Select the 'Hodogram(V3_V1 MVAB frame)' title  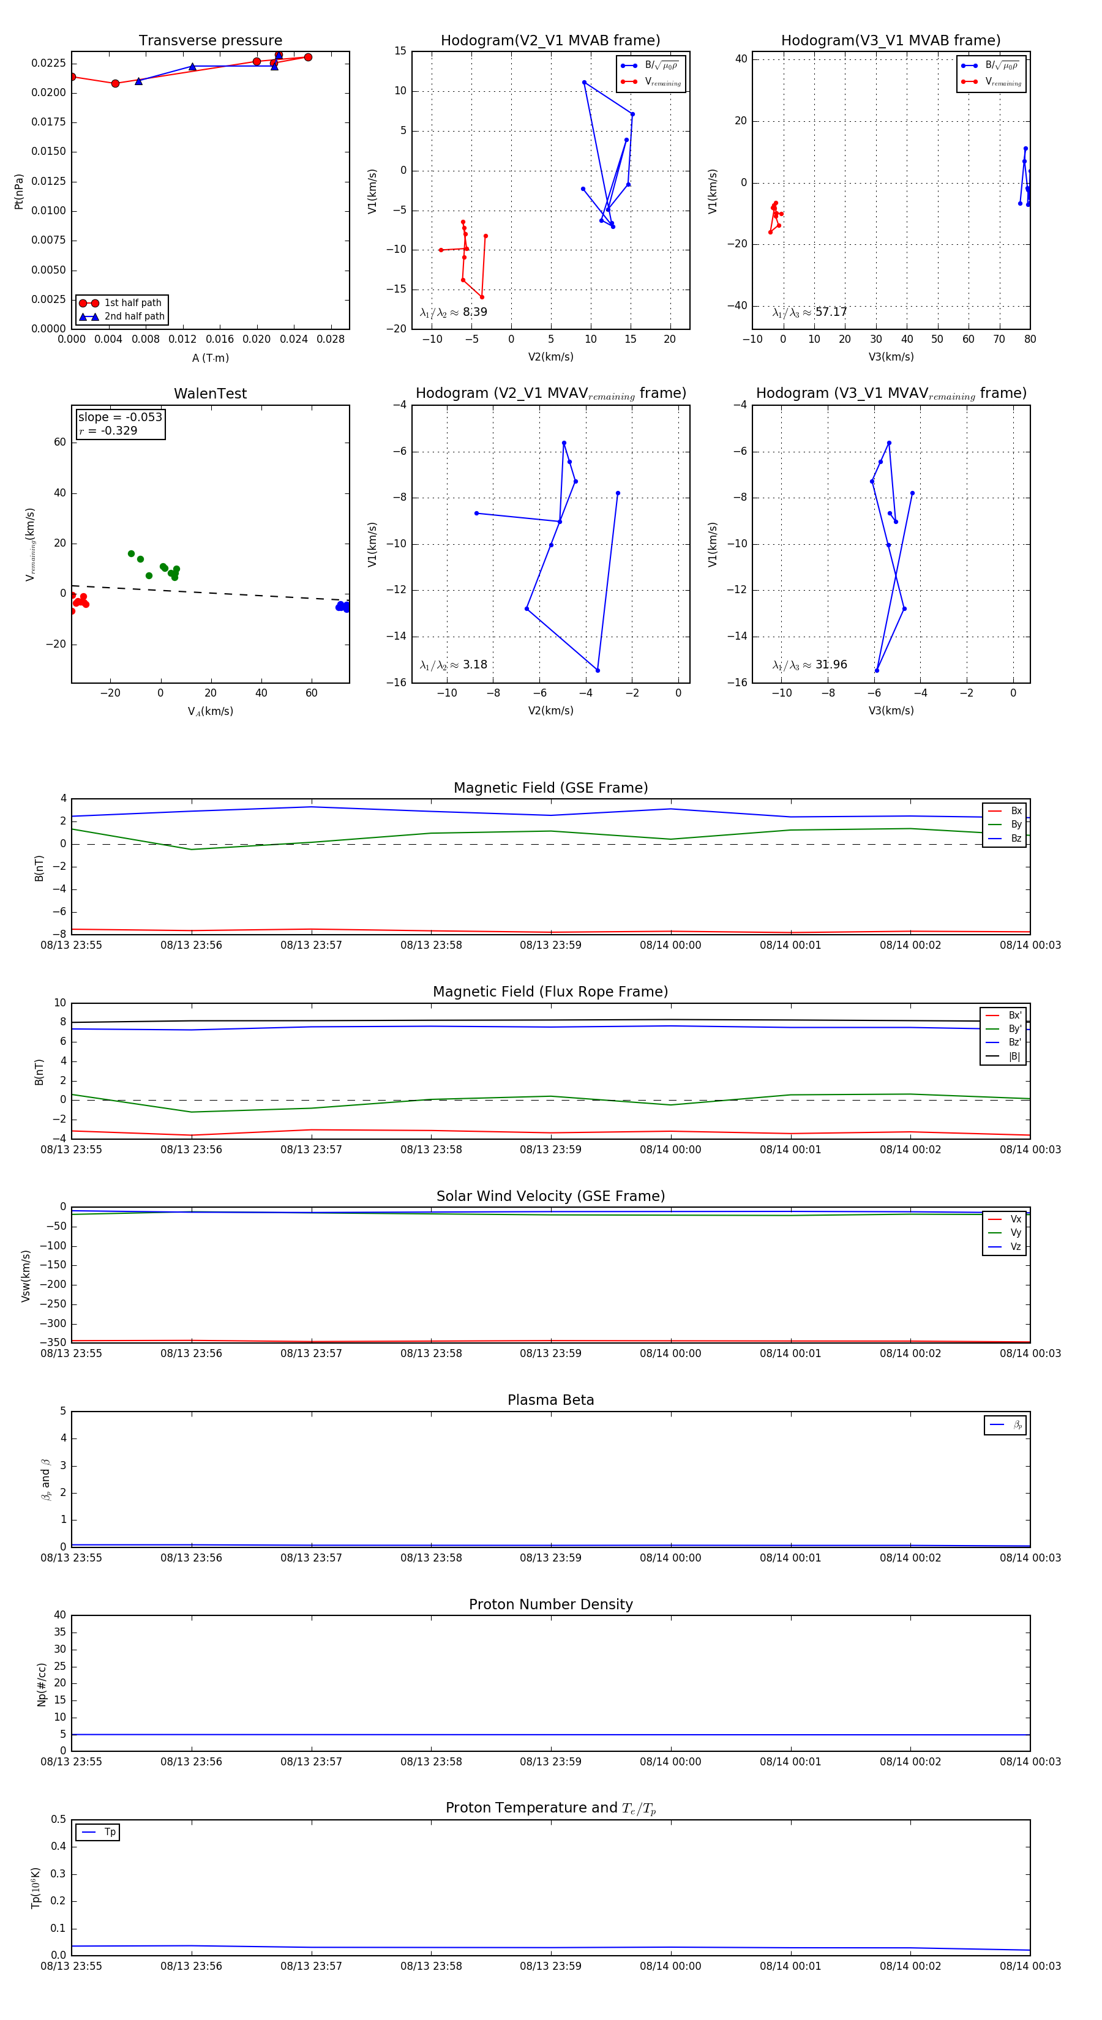click(891, 41)
